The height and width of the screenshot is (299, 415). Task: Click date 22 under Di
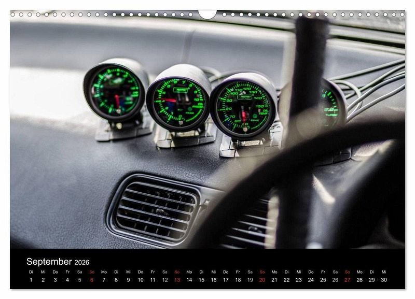287,280
